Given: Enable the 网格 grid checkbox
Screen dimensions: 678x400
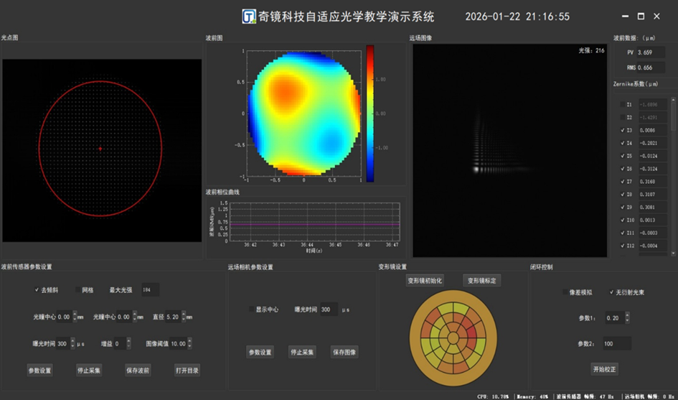Looking at the screenshot, I should (78, 290).
